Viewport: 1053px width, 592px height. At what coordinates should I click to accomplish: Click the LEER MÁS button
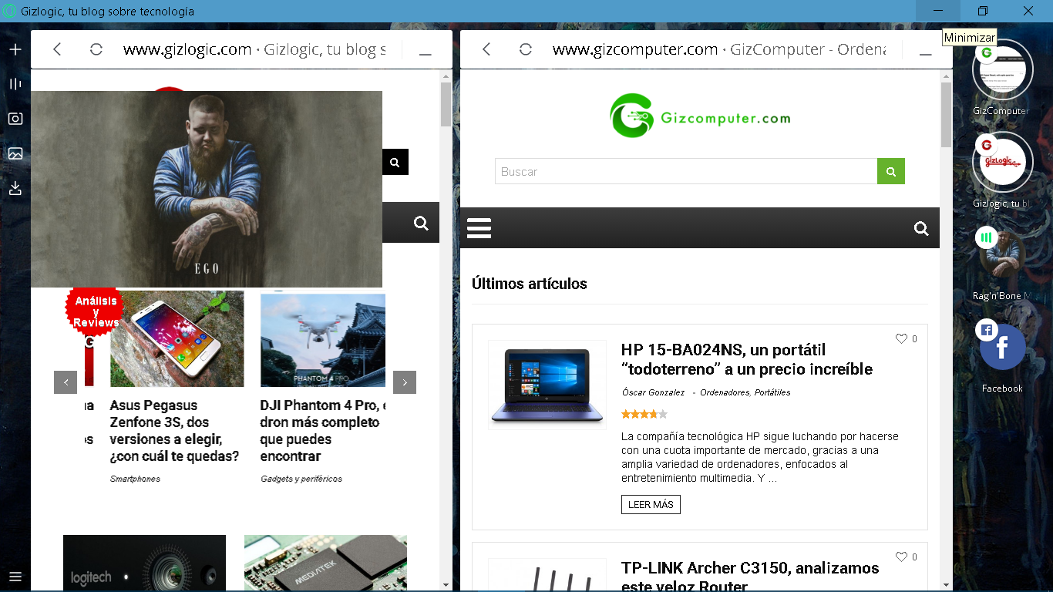[x=651, y=504]
